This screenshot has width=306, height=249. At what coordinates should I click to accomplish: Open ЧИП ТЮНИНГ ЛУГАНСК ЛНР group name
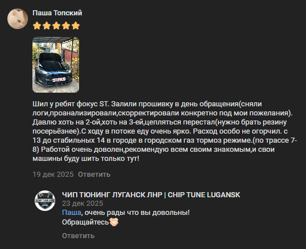pos(151,195)
